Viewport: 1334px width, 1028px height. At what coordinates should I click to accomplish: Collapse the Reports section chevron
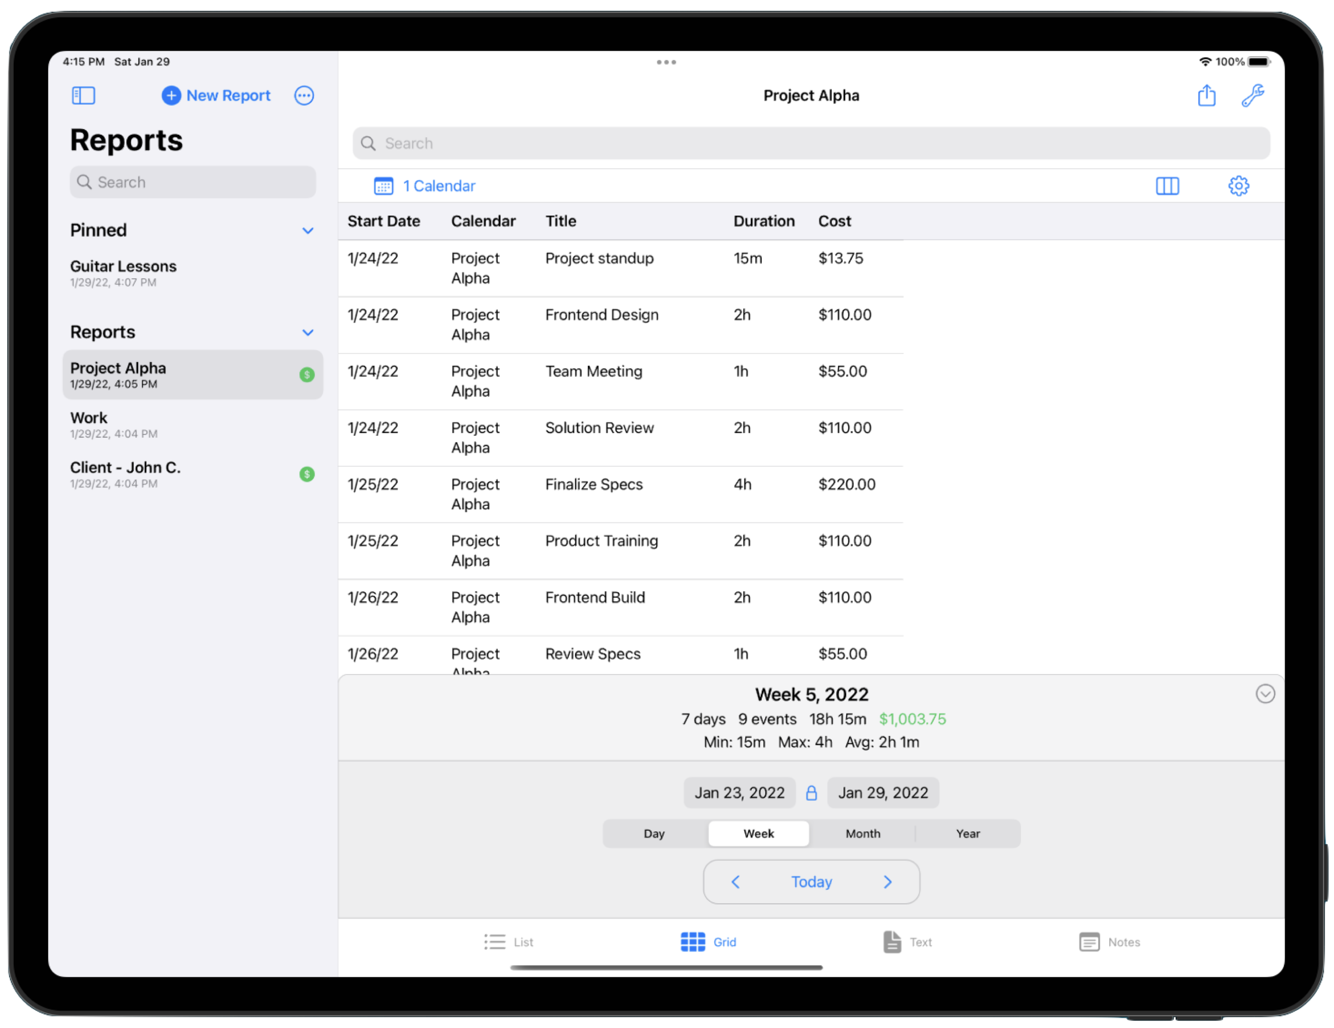[x=308, y=333]
